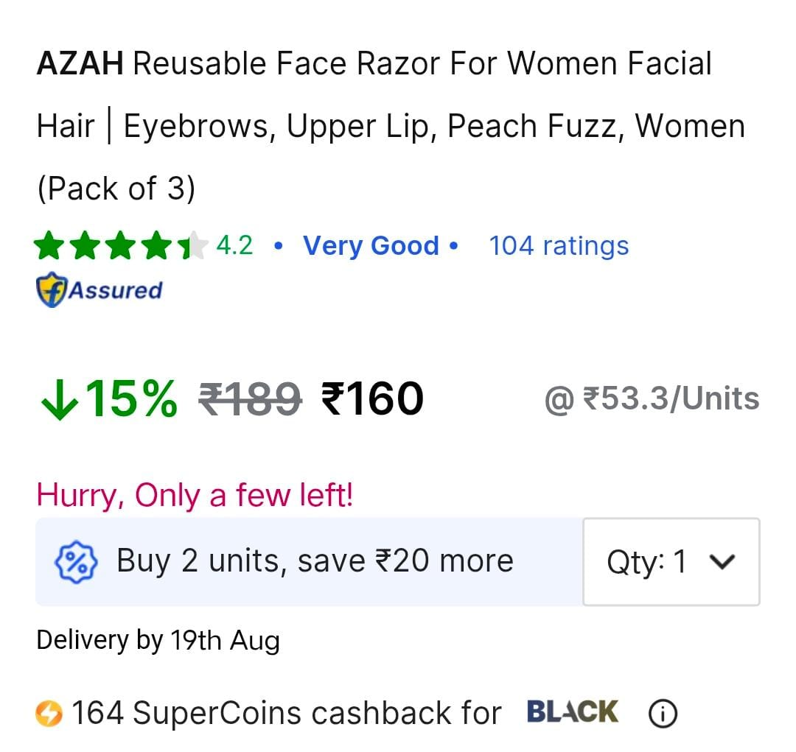This screenshot has width=796, height=752.
Task: Tap the green star rating icons
Action: pos(121,245)
